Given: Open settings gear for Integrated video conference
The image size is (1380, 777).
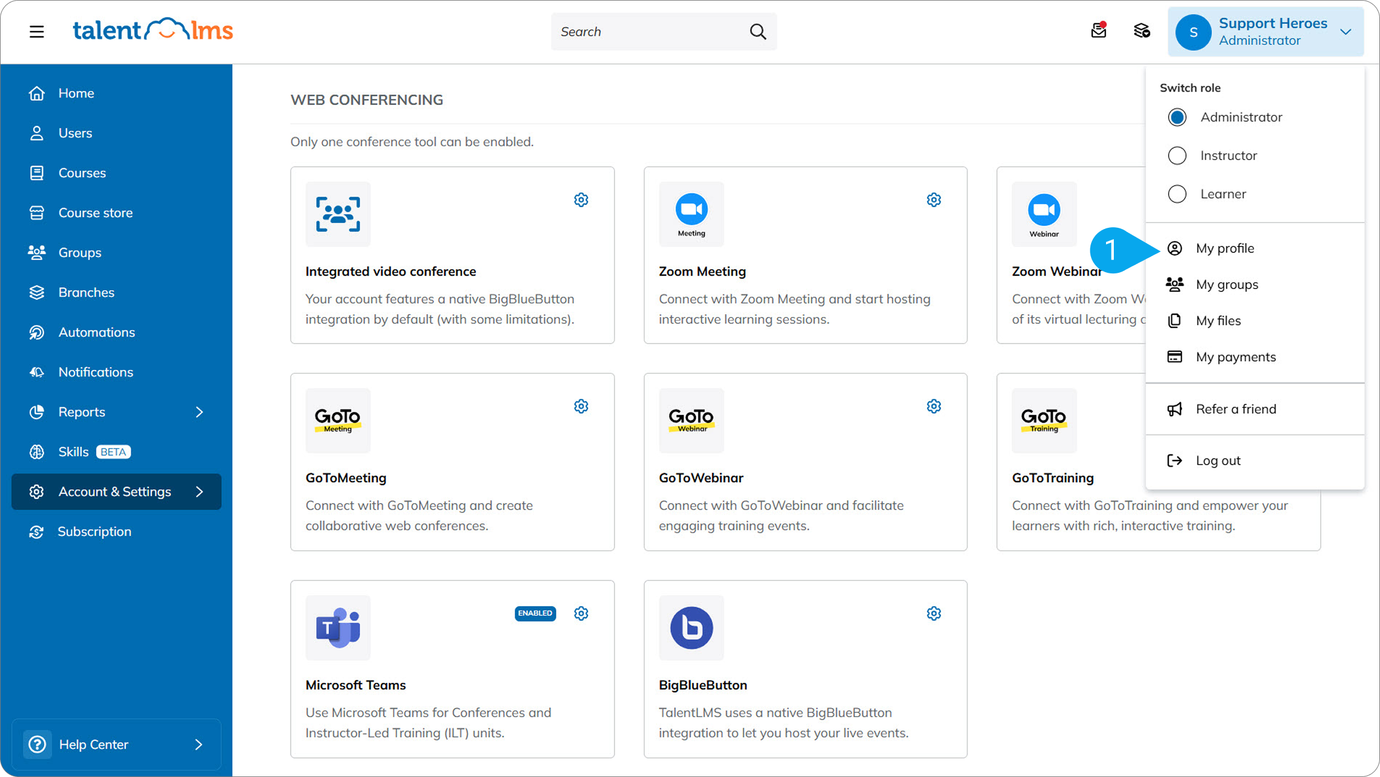Looking at the screenshot, I should (x=581, y=200).
